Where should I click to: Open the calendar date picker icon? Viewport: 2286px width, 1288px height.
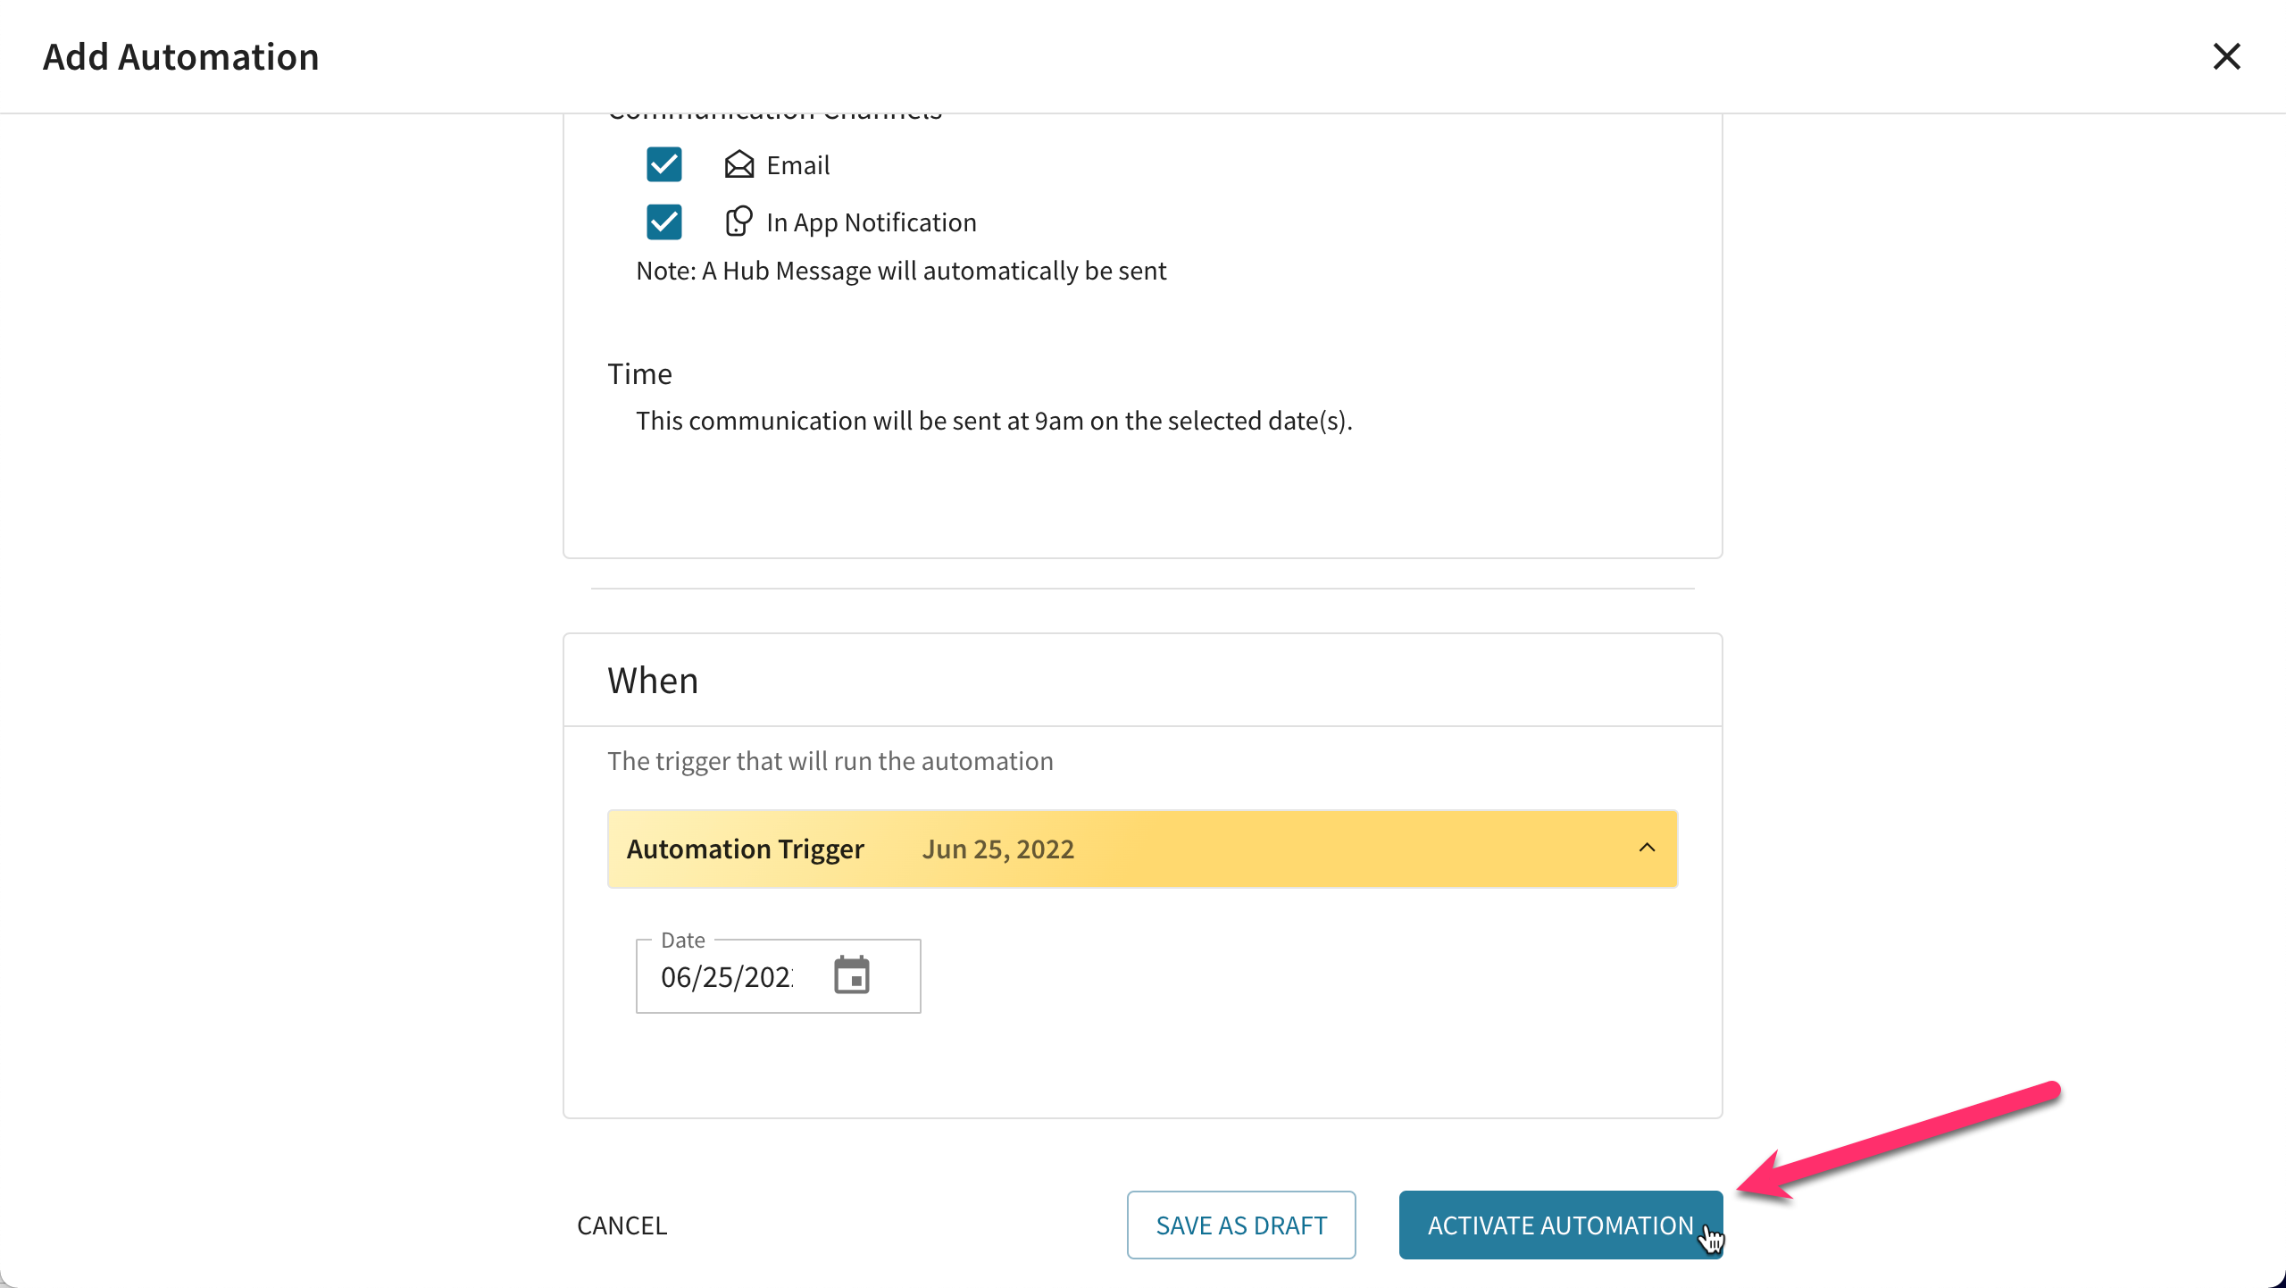click(852, 974)
